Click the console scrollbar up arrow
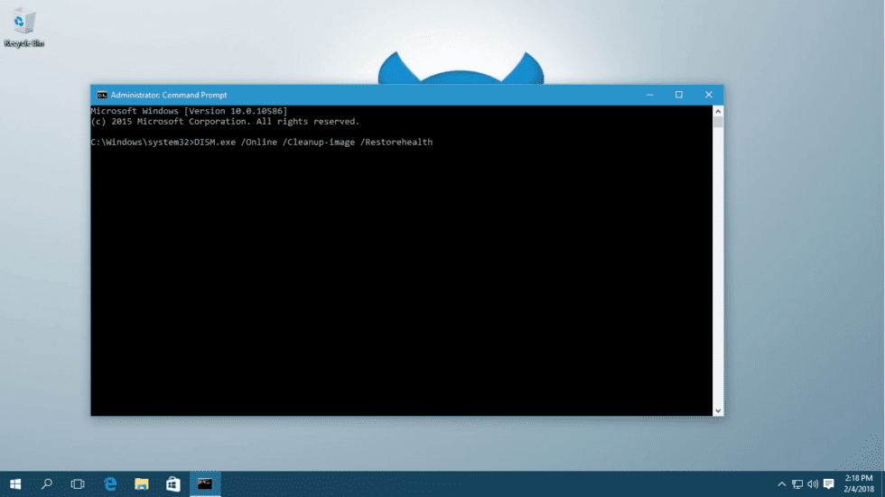The image size is (885, 497). tap(718, 111)
